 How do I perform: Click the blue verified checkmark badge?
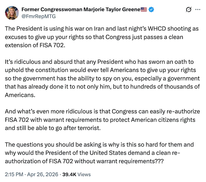(152, 10)
